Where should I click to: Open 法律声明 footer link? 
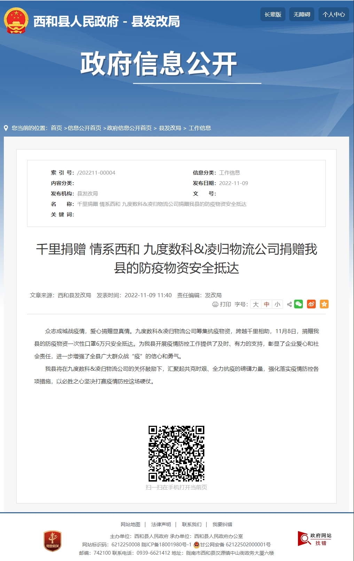click(161, 524)
